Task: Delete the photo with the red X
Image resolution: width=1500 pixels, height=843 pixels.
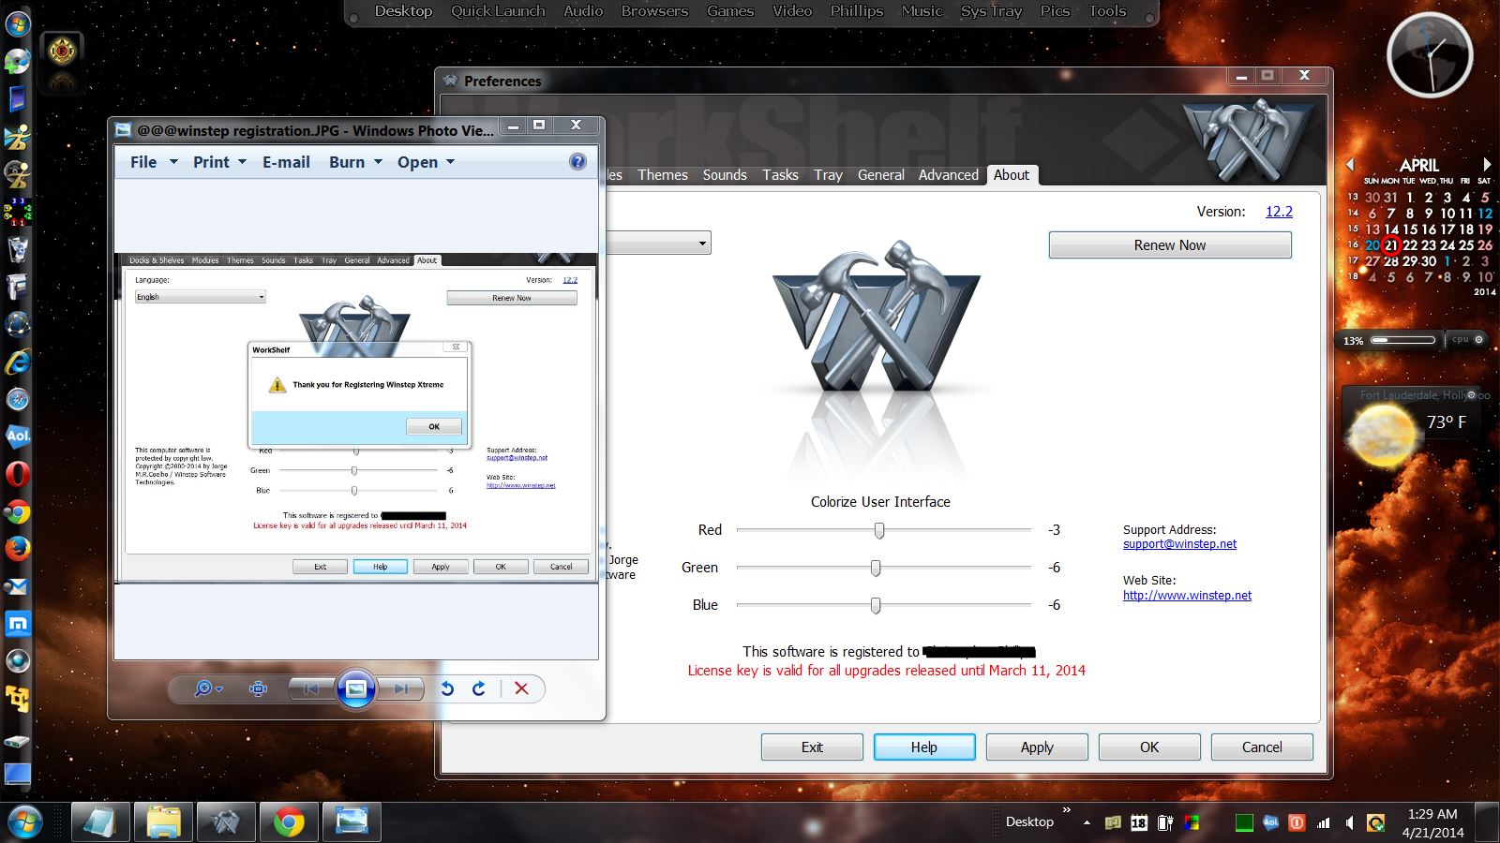Action: coord(521,688)
